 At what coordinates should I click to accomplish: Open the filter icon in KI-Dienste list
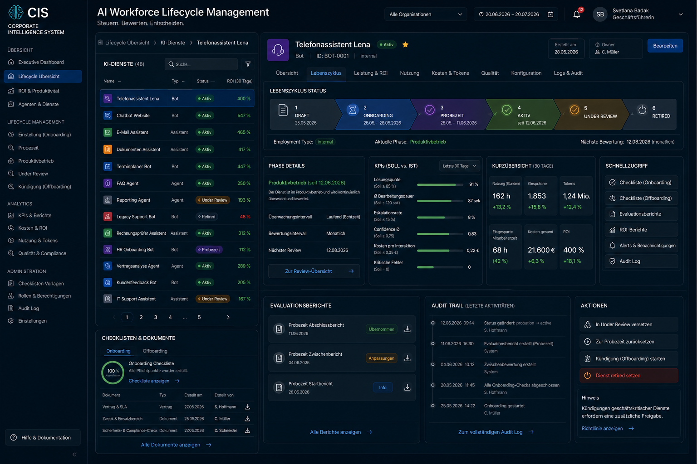tap(248, 64)
